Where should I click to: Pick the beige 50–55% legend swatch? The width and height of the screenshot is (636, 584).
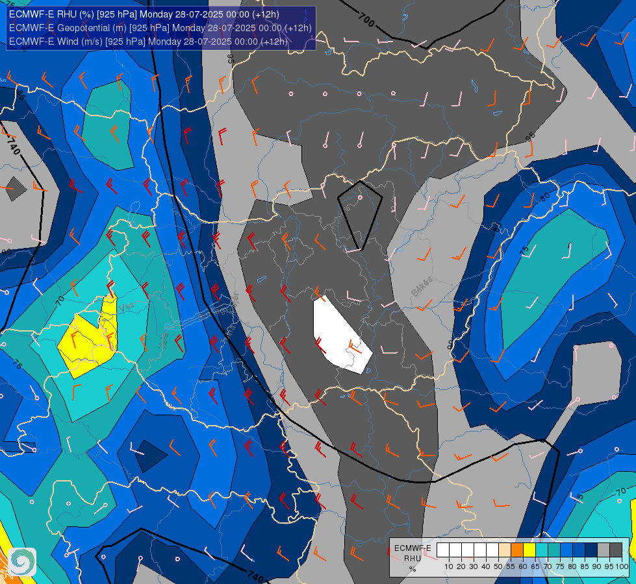505,550
